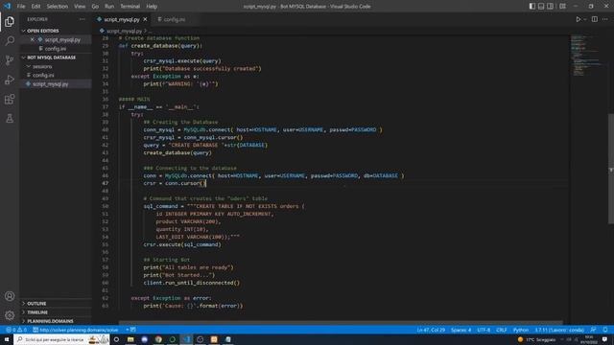This screenshot has width=614, height=345.
Task: Open the Extensions view
Action: click(x=10, y=99)
